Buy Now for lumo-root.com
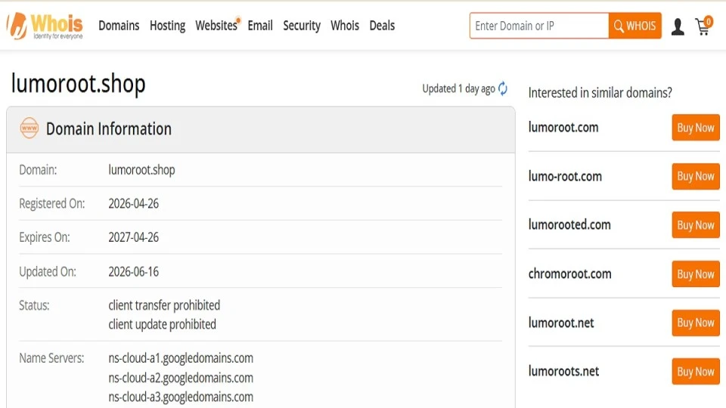 click(x=696, y=176)
